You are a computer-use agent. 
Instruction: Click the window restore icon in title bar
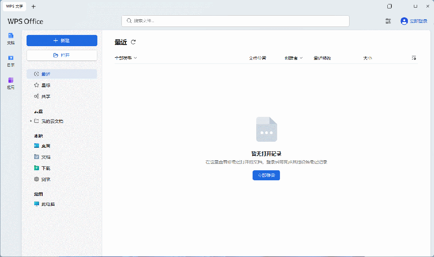tap(389, 6)
